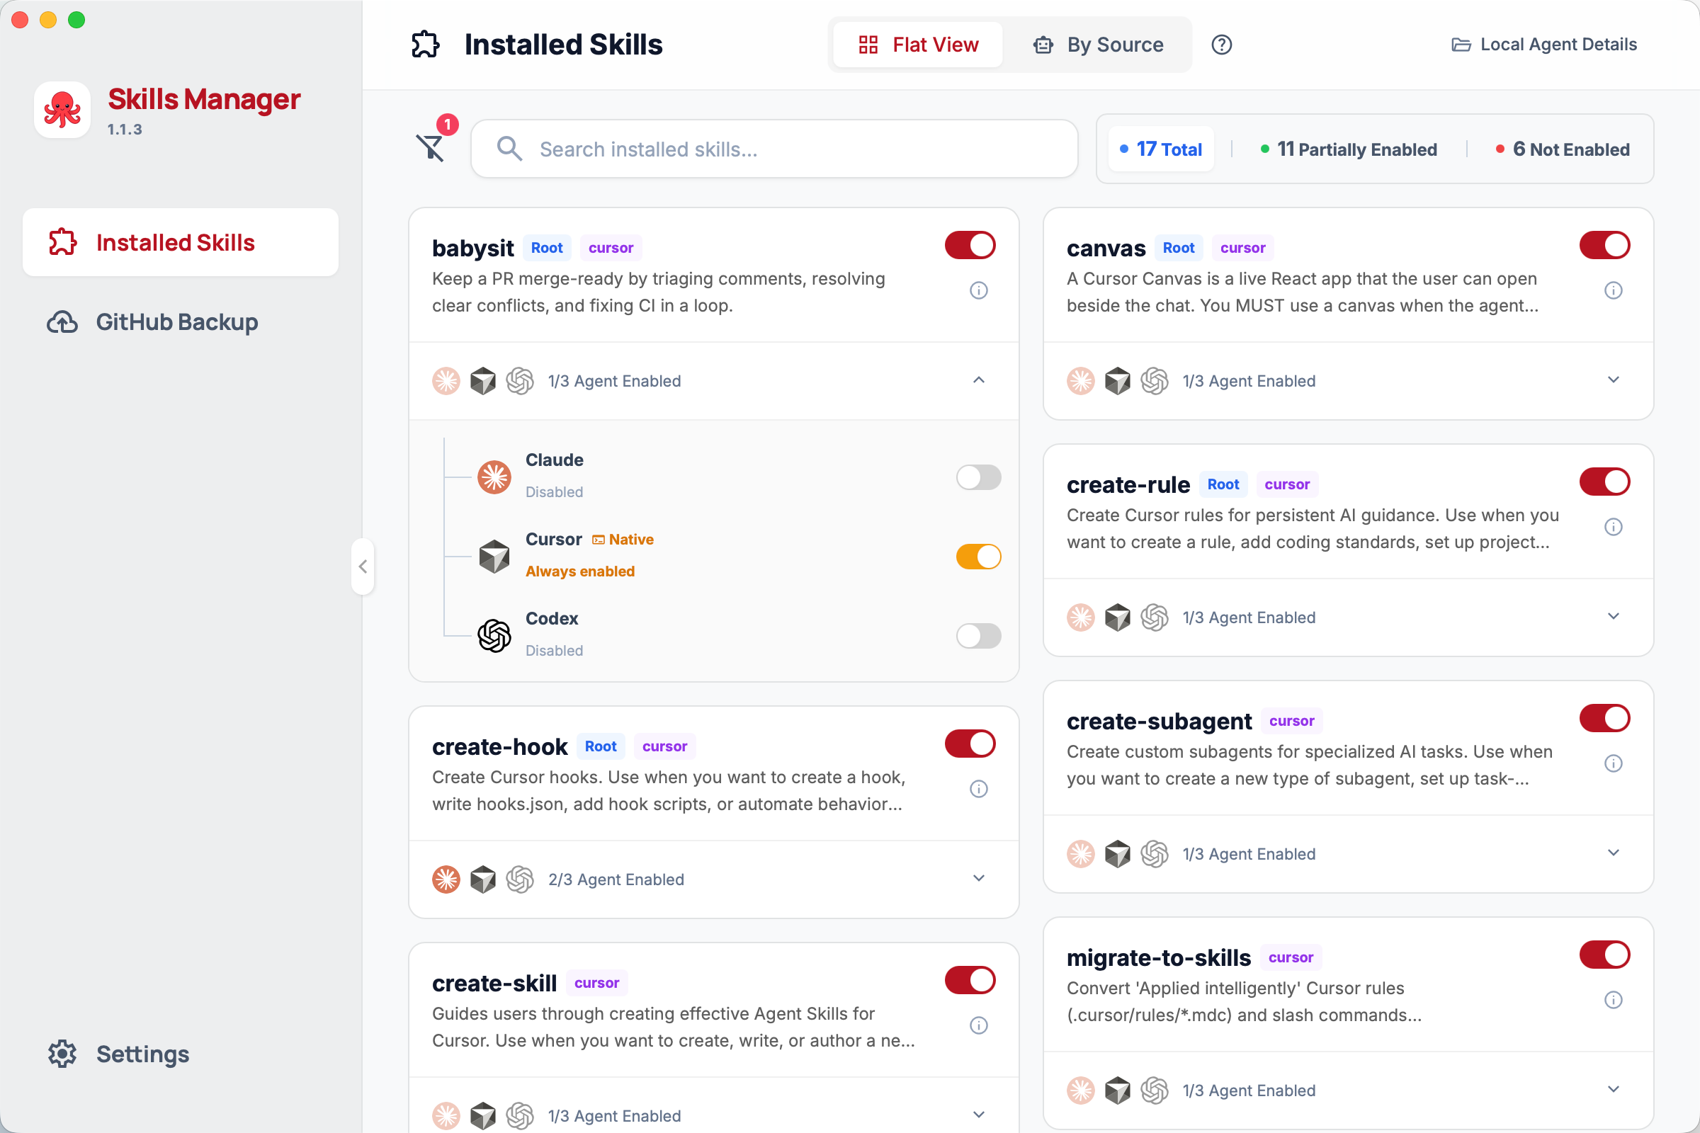The image size is (1700, 1133).
Task: Expand agents for create-hook skill
Action: coord(978,879)
